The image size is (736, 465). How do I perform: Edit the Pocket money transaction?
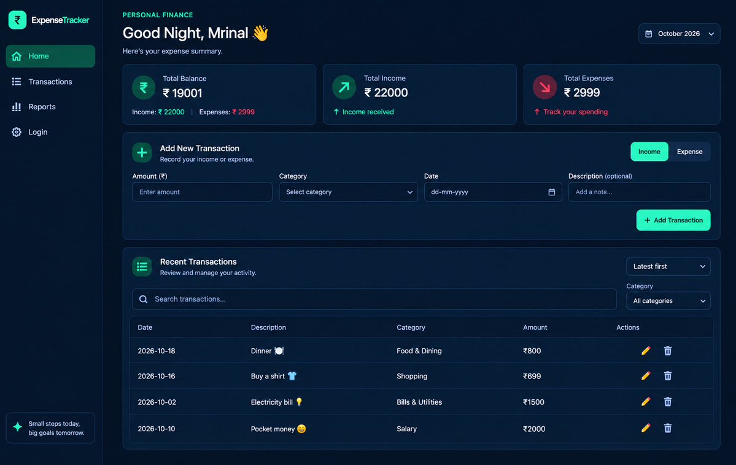coord(645,428)
